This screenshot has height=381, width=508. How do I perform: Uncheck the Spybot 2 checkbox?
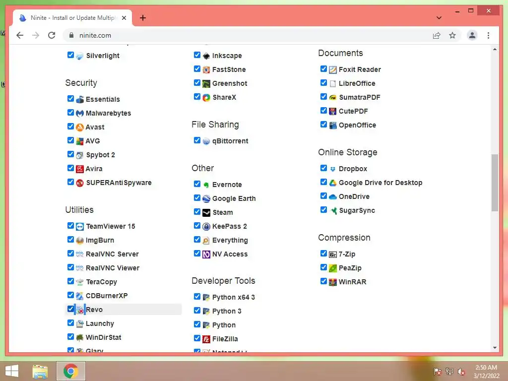click(70, 154)
